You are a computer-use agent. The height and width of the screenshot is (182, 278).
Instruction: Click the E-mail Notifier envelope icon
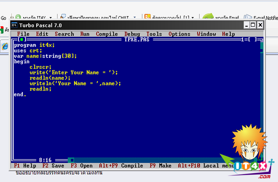pos(247,17)
